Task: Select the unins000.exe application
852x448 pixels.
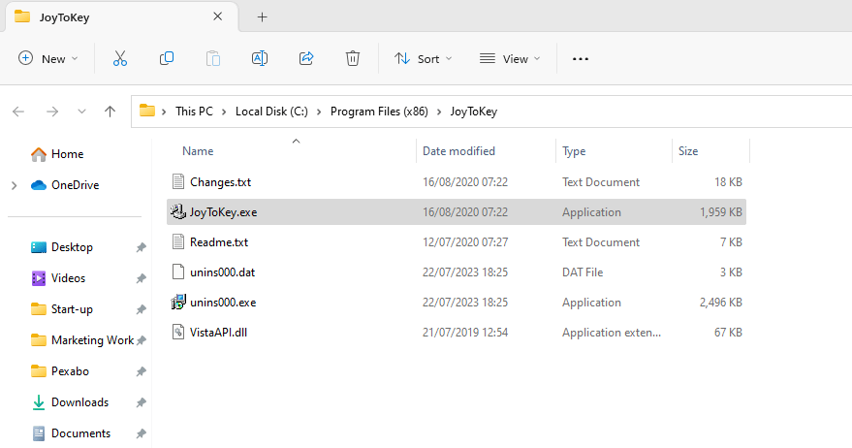Action: click(457, 303)
